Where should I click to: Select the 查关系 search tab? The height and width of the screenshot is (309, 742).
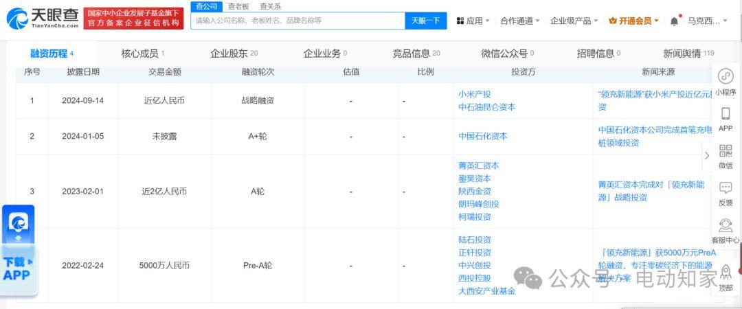[x=270, y=7]
